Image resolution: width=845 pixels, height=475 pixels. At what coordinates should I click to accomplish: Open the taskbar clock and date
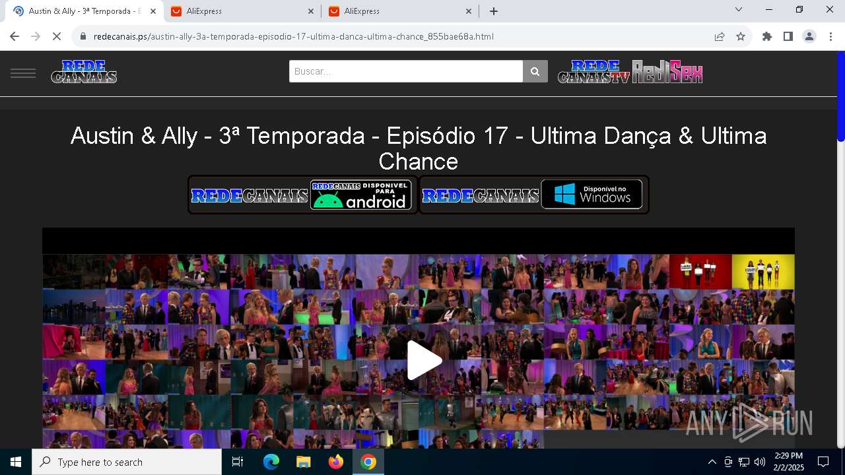point(788,462)
